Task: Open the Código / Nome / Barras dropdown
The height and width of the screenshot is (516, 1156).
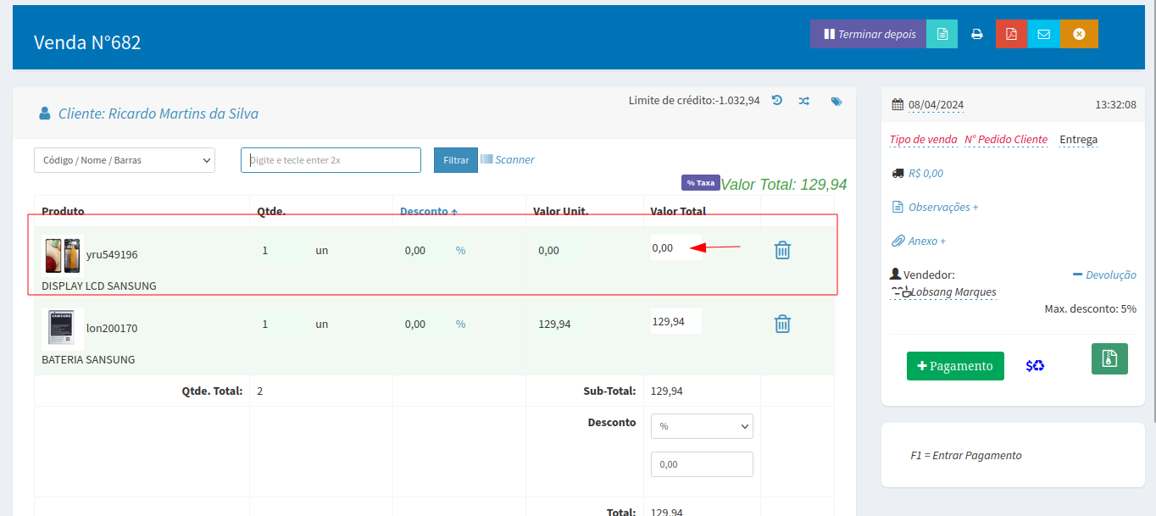Action: point(125,160)
